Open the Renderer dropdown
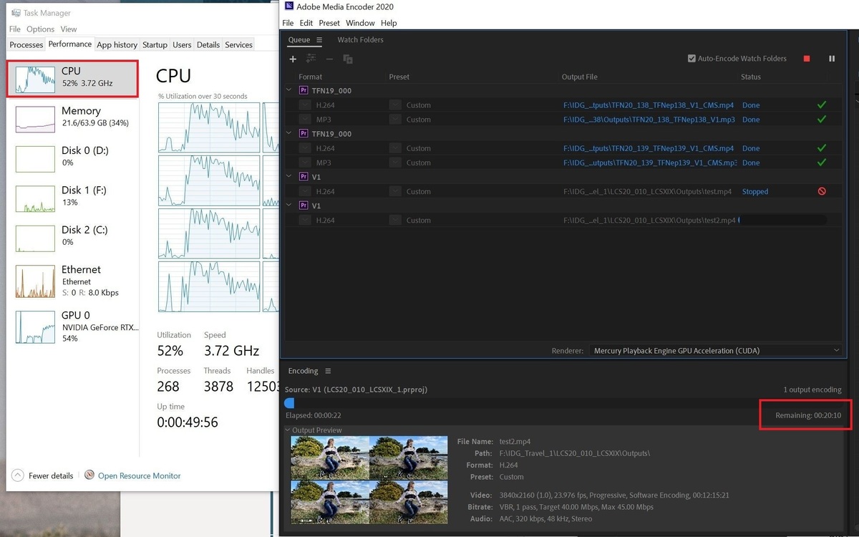The width and height of the screenshot is (859, 537). tap(716, 351)
